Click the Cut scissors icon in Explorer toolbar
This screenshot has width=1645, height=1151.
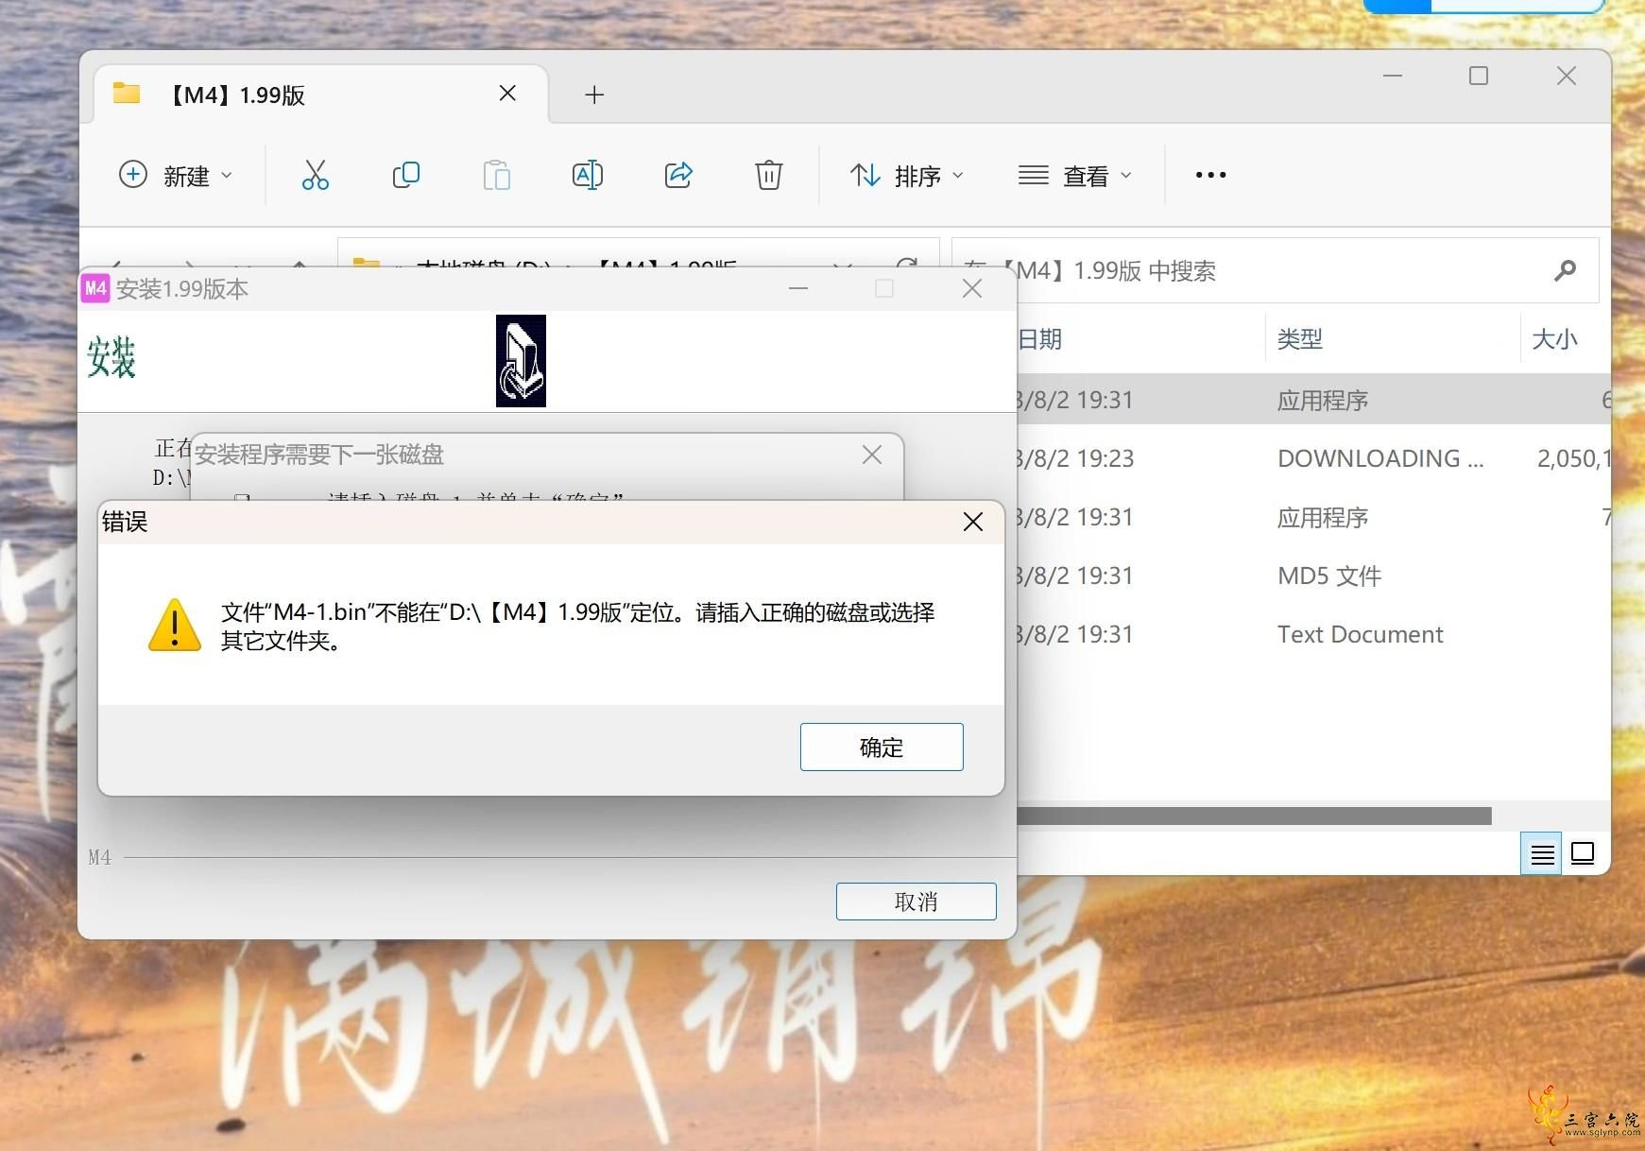316,175
